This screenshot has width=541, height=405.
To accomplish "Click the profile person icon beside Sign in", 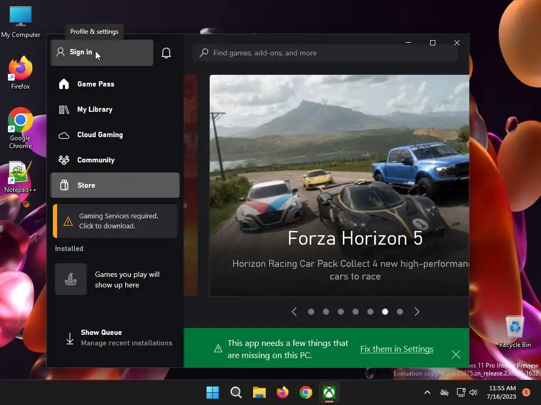I will click(x=60, y=52).
